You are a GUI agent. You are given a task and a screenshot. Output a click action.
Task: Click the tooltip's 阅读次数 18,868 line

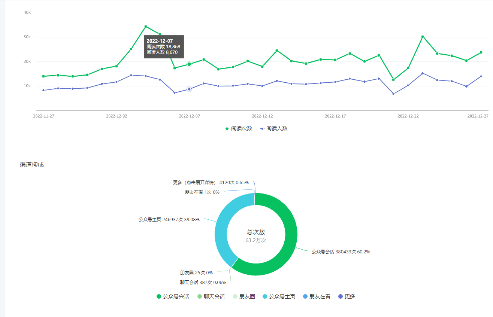[x=163, y=47]
